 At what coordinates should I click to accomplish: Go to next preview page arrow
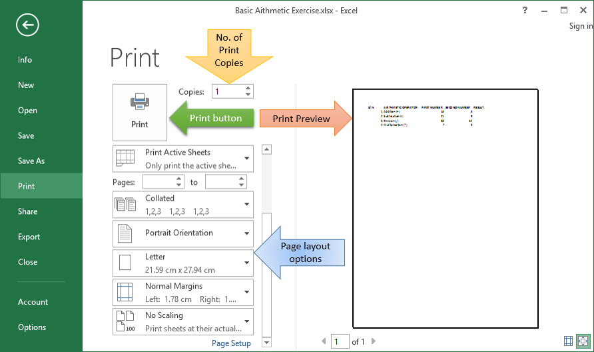point(372,342)
